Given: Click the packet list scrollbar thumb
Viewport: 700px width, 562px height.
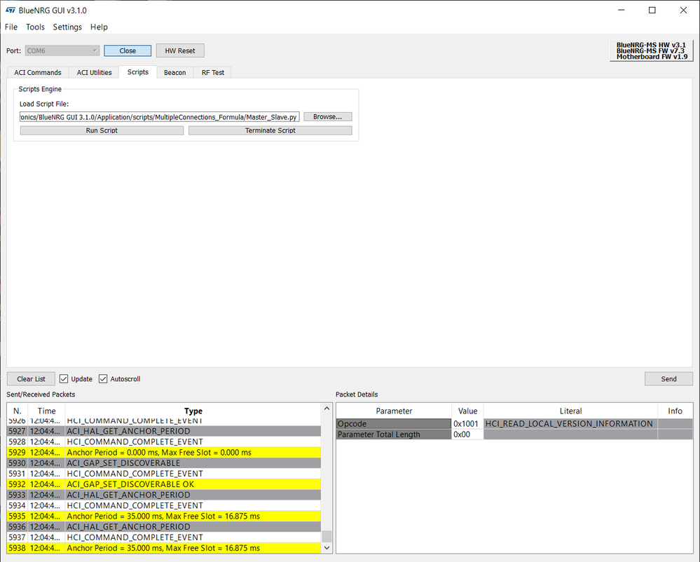Looking at the screenshot, I should click(x=327, y=535).
